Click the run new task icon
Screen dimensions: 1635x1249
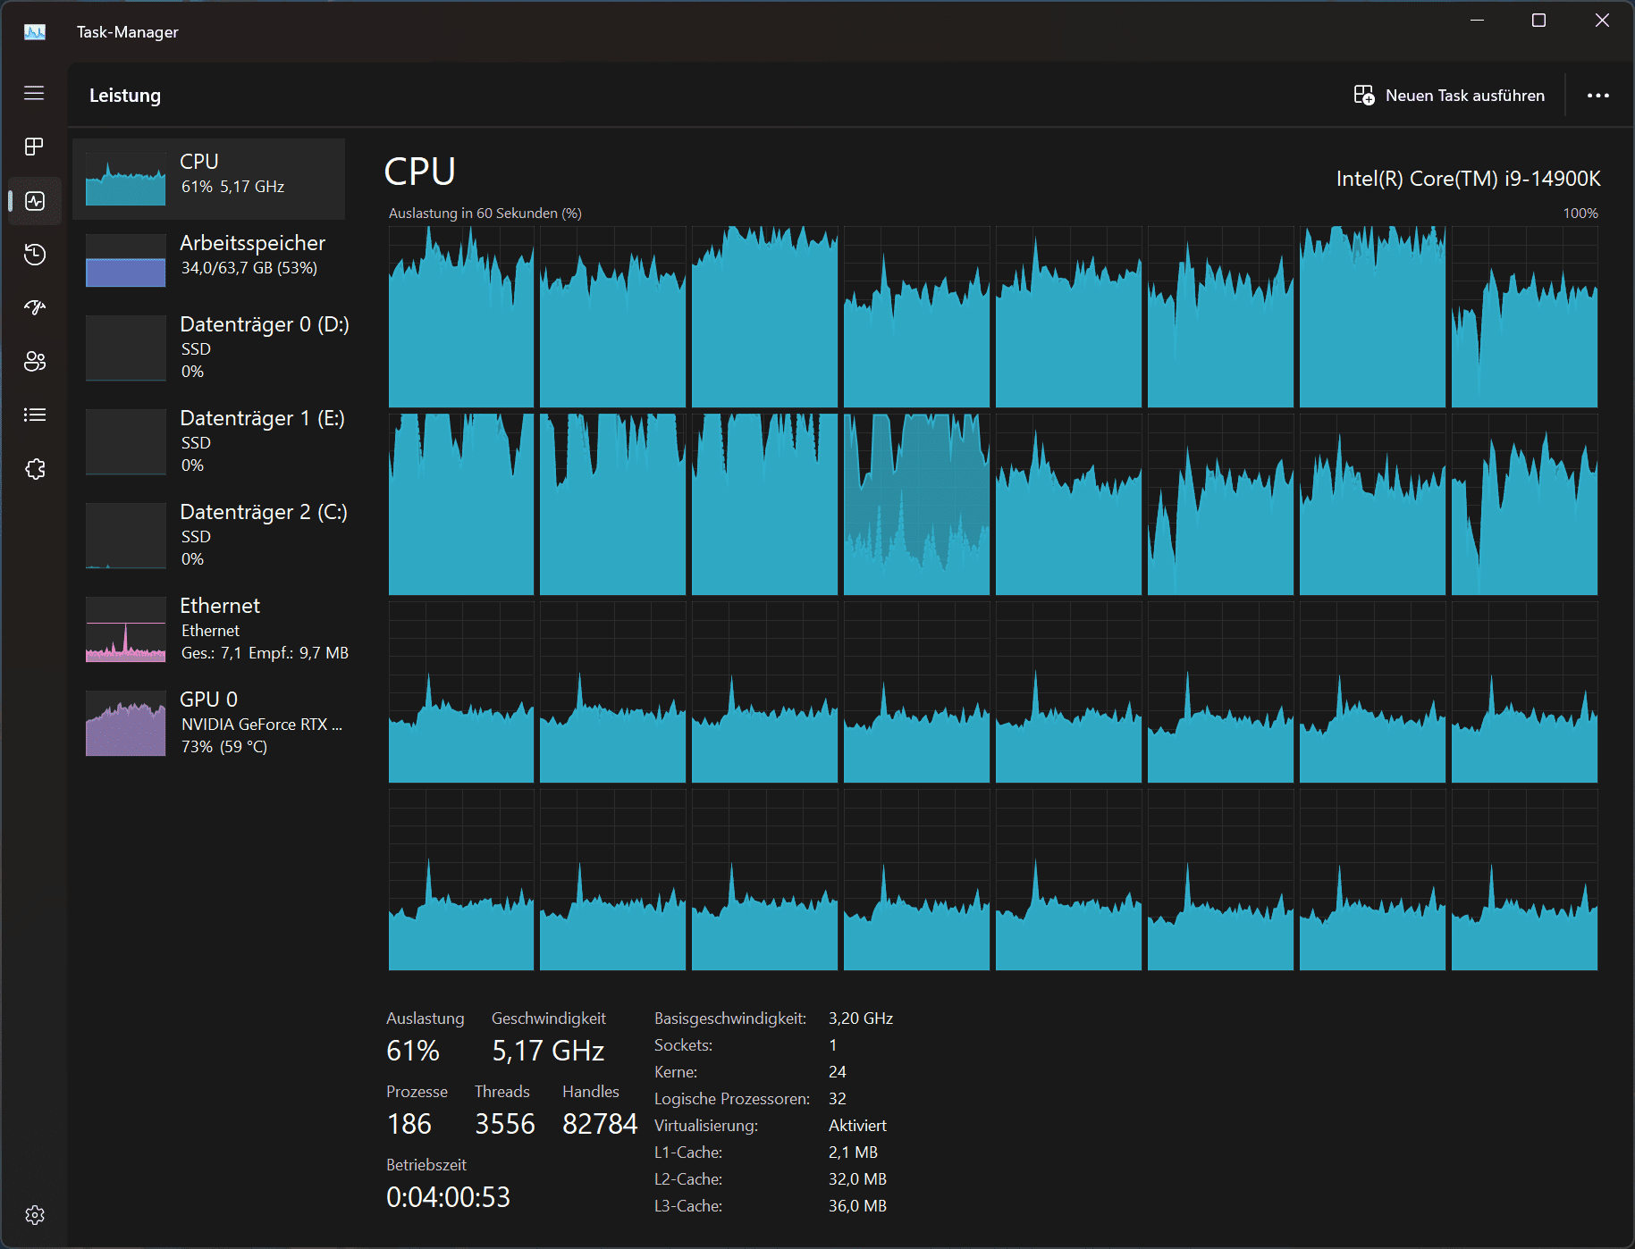(x=1363, y=95)
